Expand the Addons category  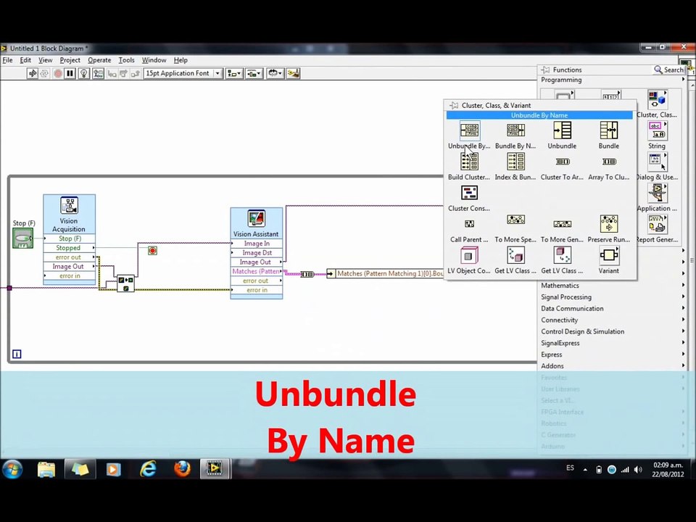tap(613, 366)
